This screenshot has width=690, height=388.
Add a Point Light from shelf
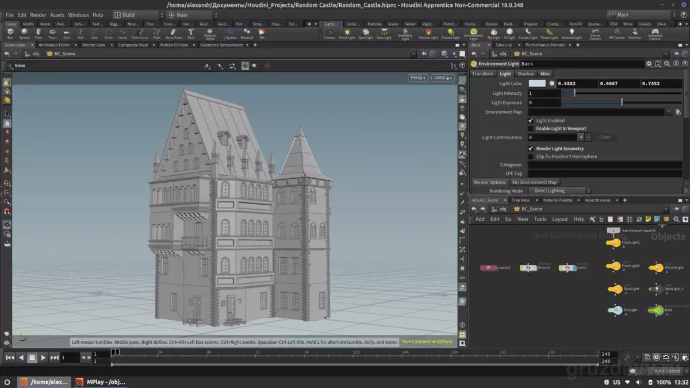(347, 34)
